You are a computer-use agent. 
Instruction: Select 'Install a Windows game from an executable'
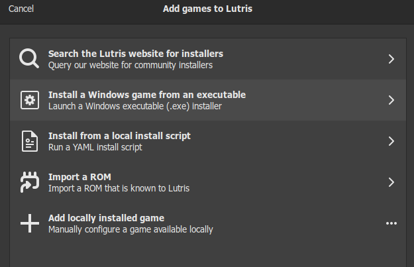(x=147, y=95)
